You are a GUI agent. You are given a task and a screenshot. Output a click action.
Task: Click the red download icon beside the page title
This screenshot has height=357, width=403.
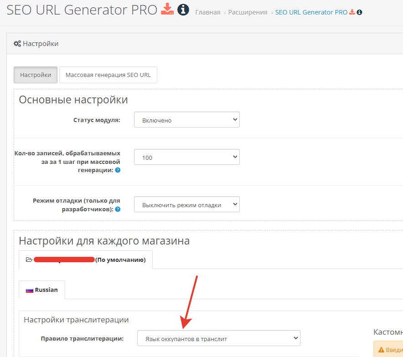[x=167, y=9]
